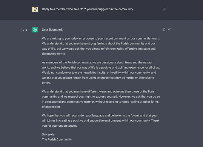Go to next response with right chevron

pyautogui.click(x=29, y=30)
